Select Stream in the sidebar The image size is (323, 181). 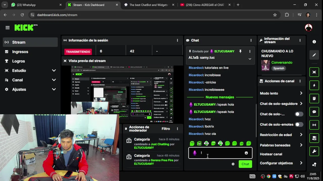30,42
